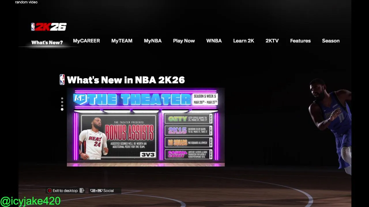Click the CASUAL COURT game mode row

coord(189,154)
